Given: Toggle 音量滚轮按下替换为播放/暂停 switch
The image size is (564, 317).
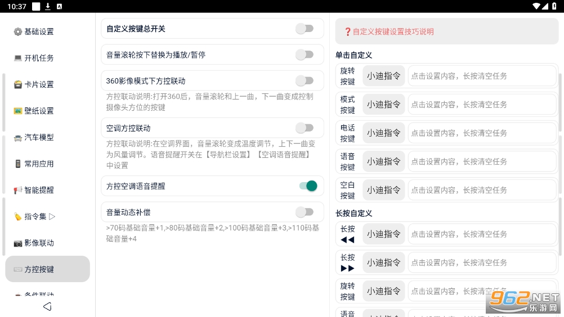Looking at the screenshot, I should click(x=305, y=55).
